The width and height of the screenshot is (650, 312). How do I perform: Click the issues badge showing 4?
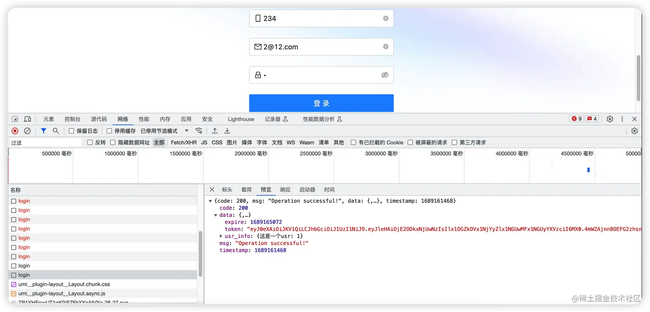(x=592, y=119)
